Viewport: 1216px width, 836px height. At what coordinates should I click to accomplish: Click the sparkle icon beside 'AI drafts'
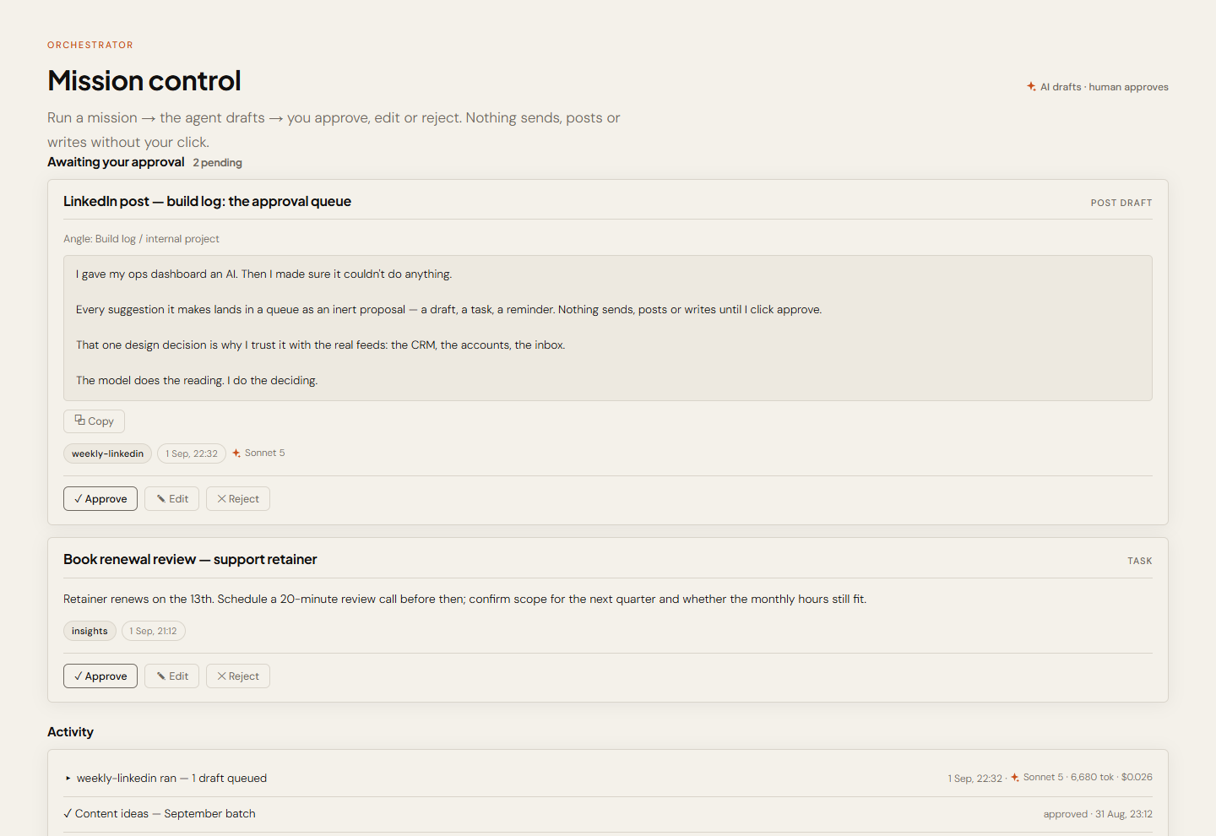(x=1031, y=86)
